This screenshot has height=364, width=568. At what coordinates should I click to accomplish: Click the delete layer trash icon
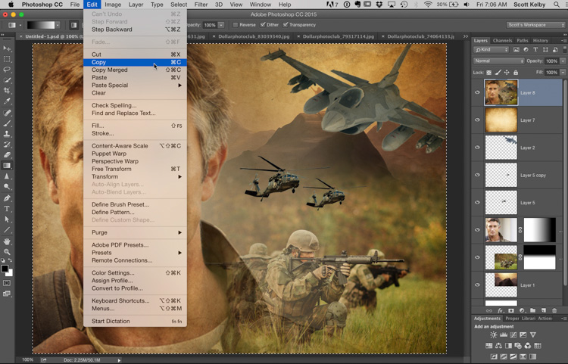tap(554, 310)
